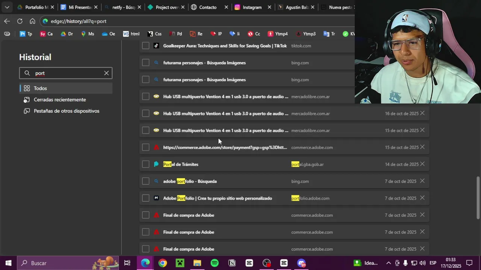This screenshot has height=270, width=481.
Task: Open the html bookmark
Action: pos(131,34)
